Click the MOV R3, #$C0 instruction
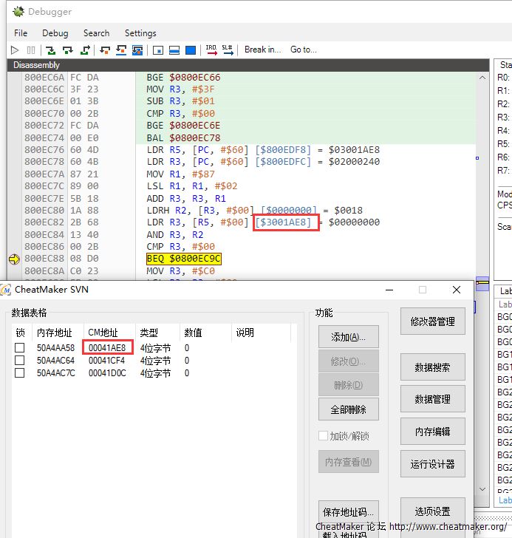512x538 pixels. [x=181, y=271]
